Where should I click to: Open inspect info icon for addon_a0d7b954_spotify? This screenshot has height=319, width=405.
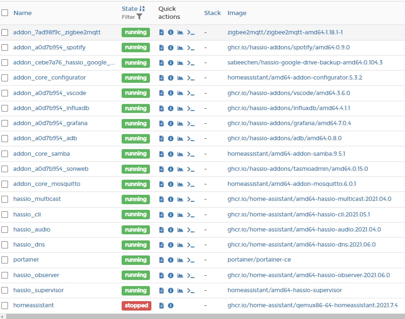[171, 48]
